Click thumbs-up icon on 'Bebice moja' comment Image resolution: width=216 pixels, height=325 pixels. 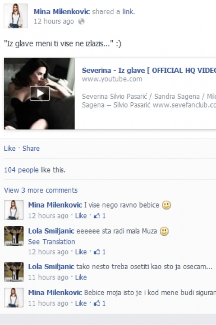[x=97, y=303]
